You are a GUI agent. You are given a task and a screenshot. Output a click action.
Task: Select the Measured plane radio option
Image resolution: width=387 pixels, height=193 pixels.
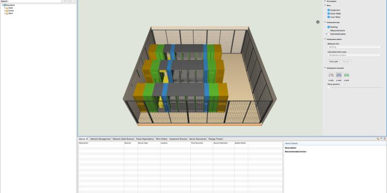coord(329,30)
